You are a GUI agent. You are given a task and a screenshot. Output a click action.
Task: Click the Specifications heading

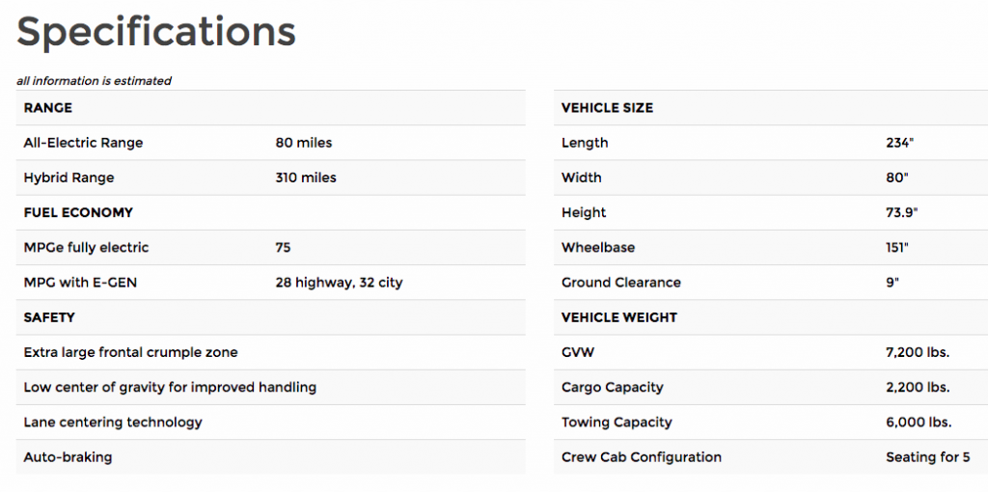tap(156, 34)
